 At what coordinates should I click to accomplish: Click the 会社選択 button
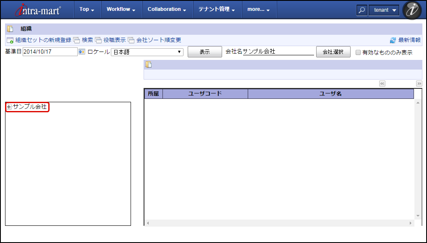(x=333, y=52)
